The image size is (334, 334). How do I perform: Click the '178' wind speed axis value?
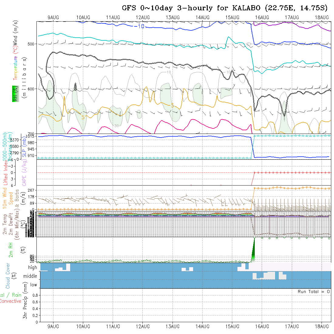pos(31,197)
